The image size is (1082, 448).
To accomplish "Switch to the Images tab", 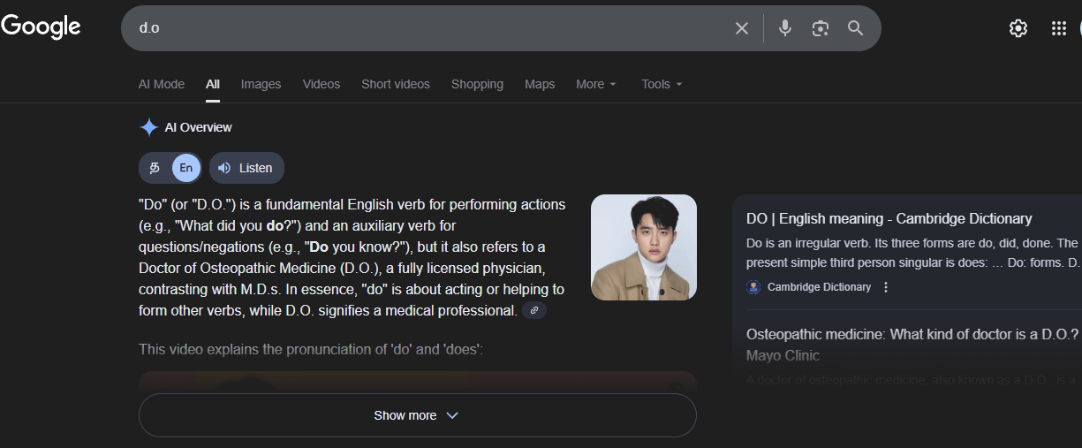I will [x=261, y=84].
